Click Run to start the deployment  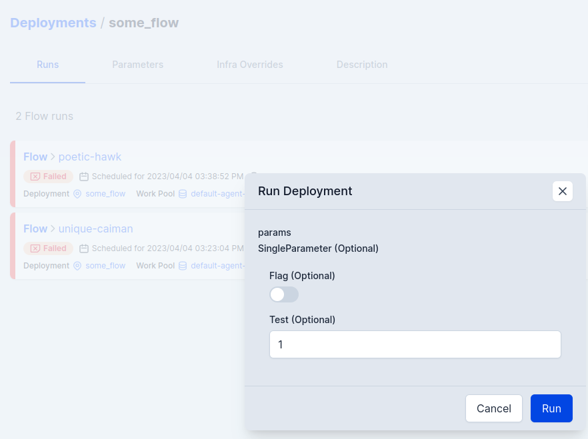(551, 408)
